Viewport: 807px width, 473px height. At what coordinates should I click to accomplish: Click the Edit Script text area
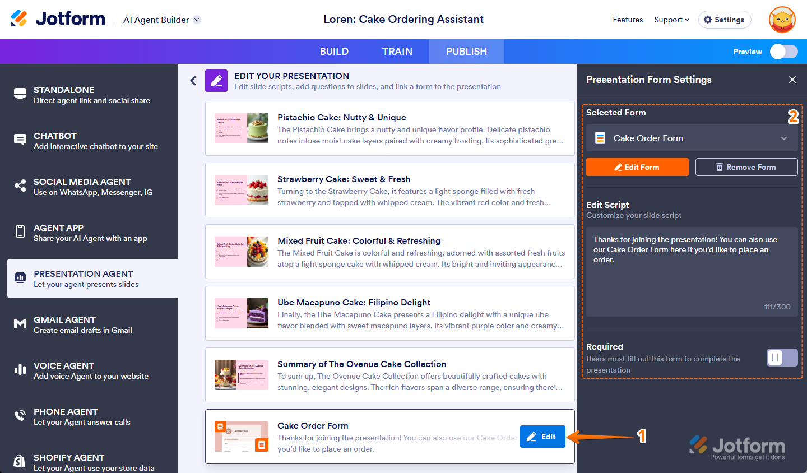pyautogui.click(x=692, y=272)
